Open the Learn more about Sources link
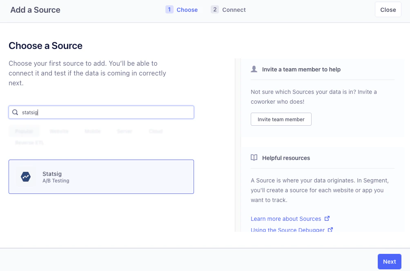410x271 pixels. [x=286, y=218]
